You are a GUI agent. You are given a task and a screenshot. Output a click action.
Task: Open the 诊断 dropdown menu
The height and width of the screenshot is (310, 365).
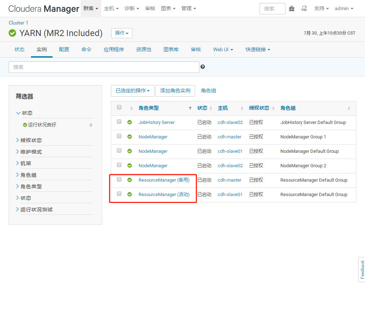click(x=132, y=9)
